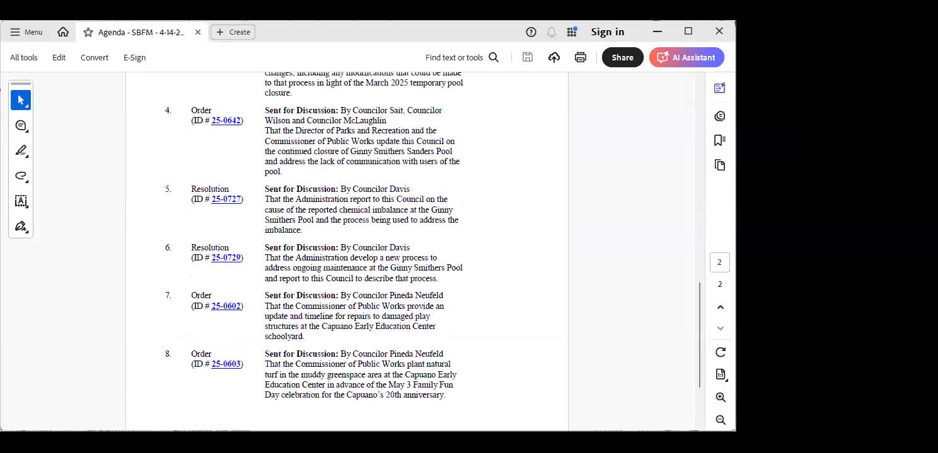Click the Share button
Image resolution: width=938 pixels, height=453 pixels.
coord(622,57)
